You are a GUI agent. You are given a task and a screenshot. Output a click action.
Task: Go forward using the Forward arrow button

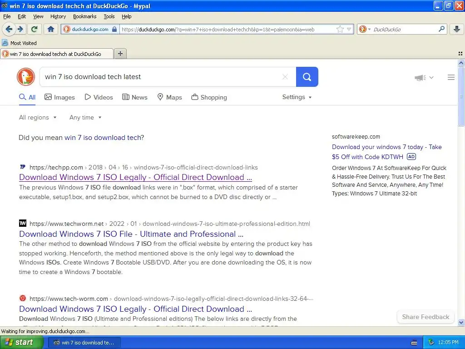click(20, 29)
